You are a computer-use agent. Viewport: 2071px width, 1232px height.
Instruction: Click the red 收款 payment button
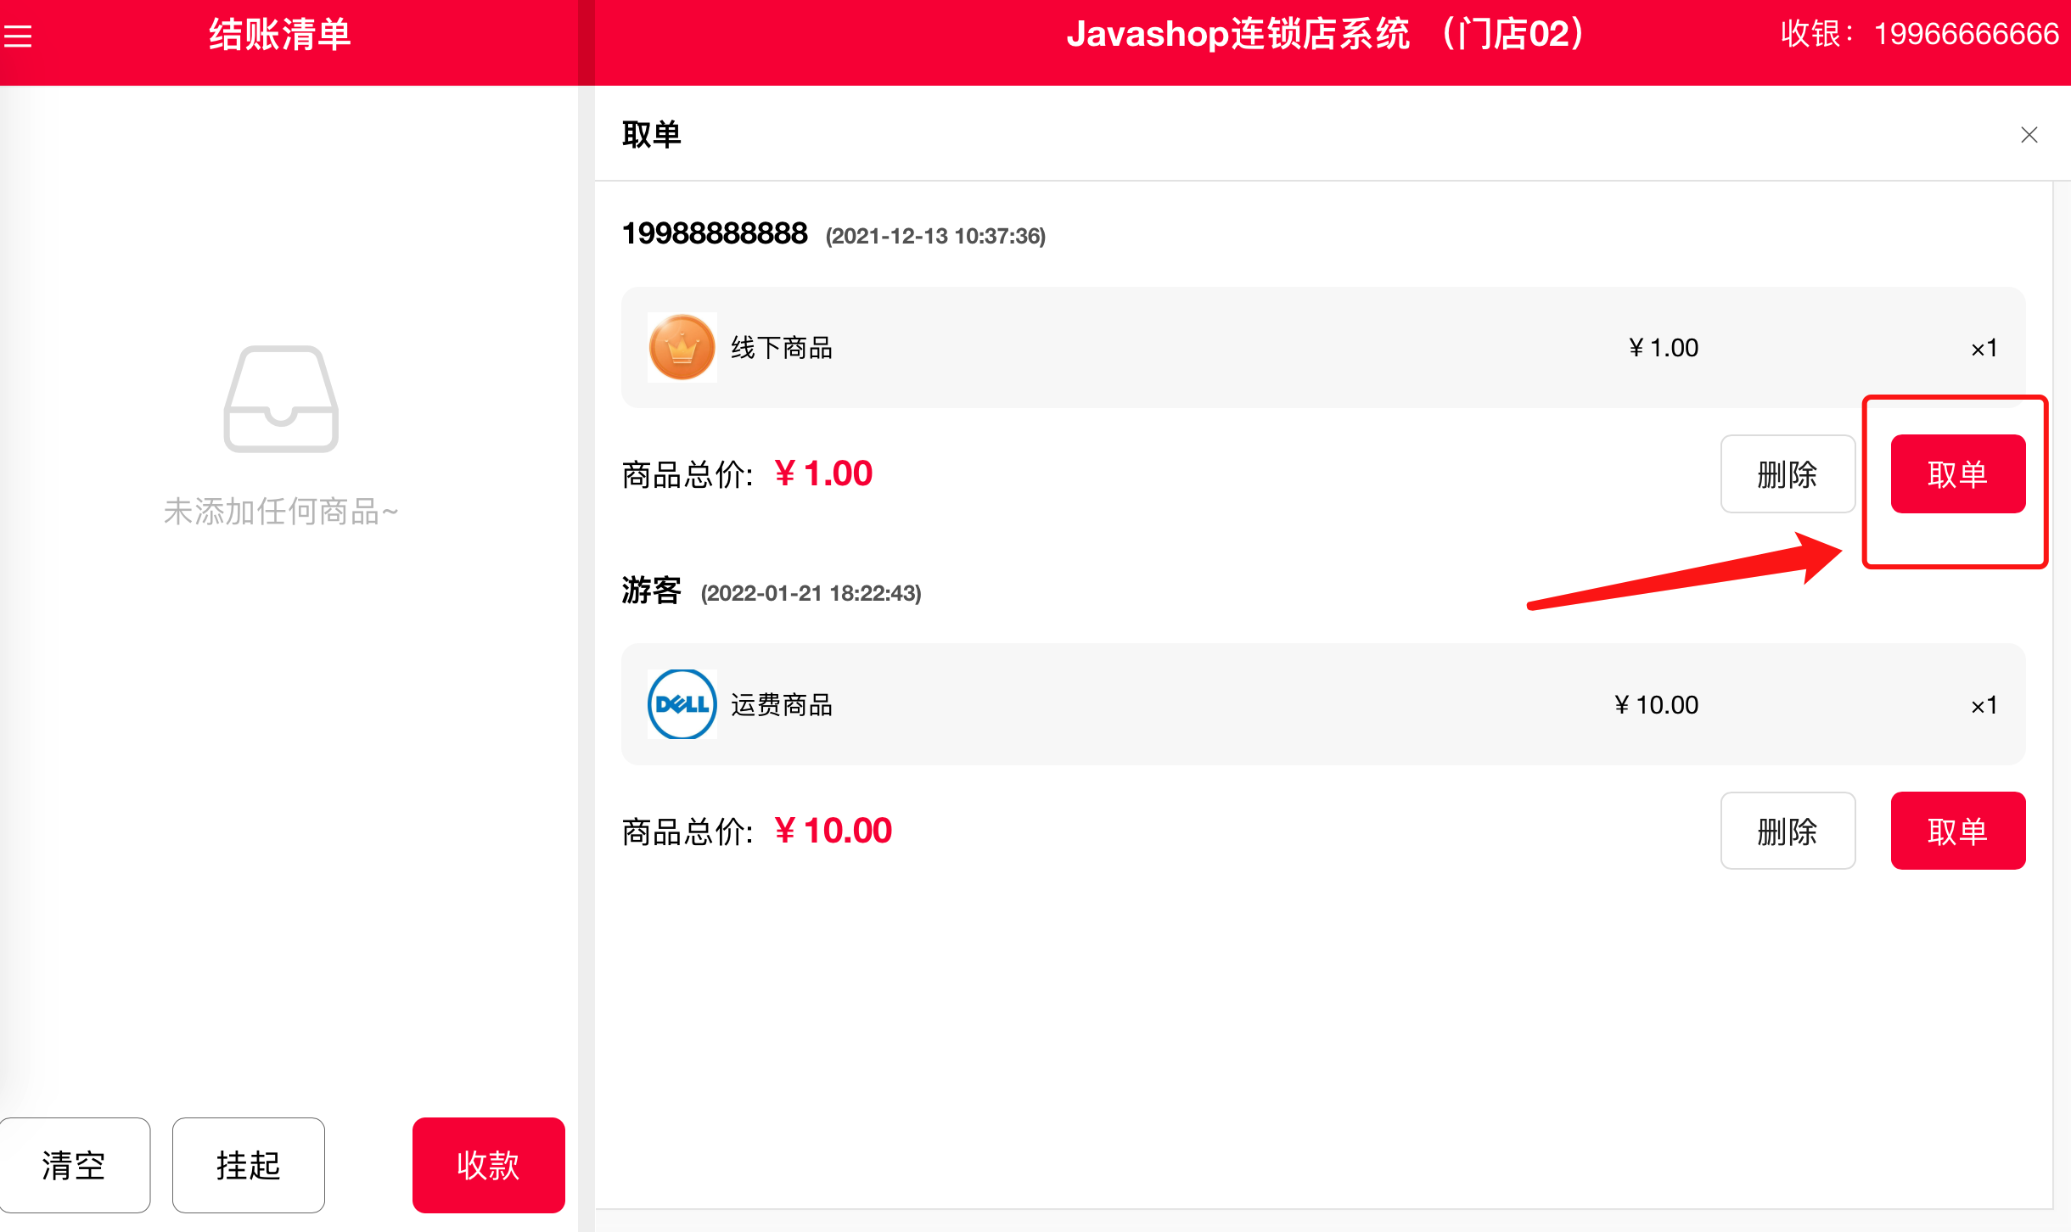click(488, 1165)
